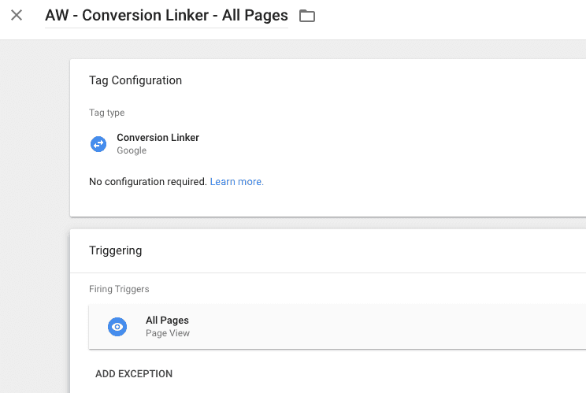The width and height of the screenshot is (586, 393).
Task: Click the Tag Configuration heading
Action: point(135,80)
